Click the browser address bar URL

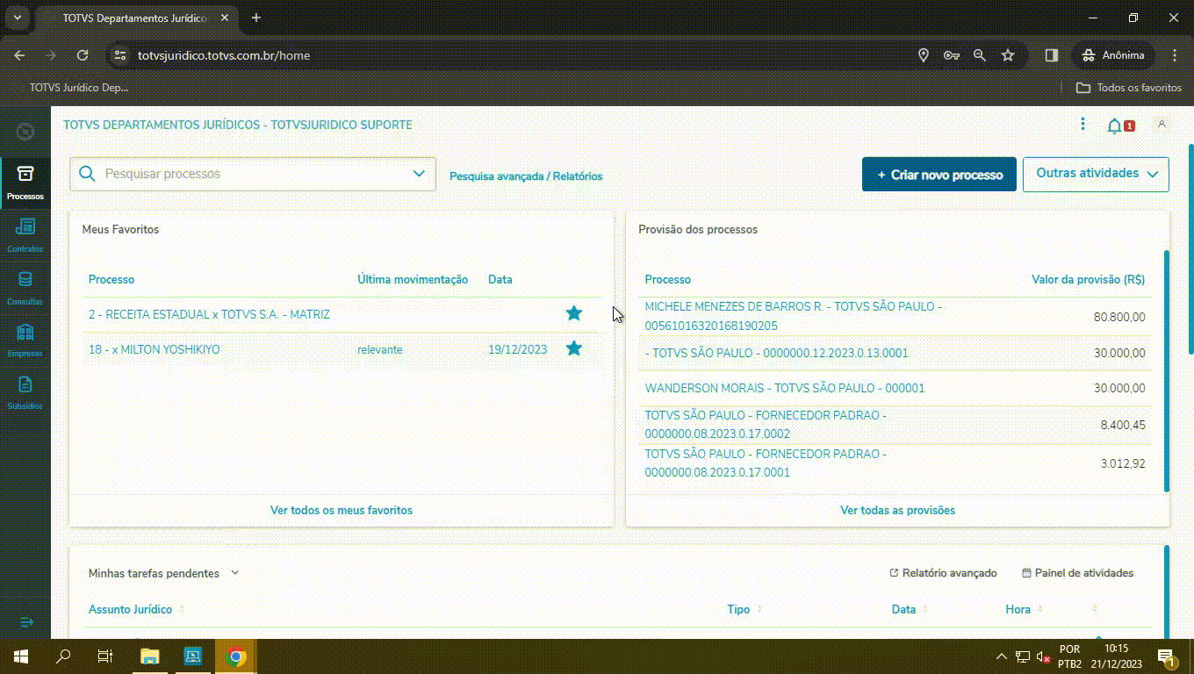(x=224, y=55)
